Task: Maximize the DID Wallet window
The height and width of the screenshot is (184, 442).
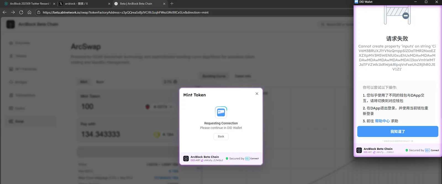Action: point(426,2)
